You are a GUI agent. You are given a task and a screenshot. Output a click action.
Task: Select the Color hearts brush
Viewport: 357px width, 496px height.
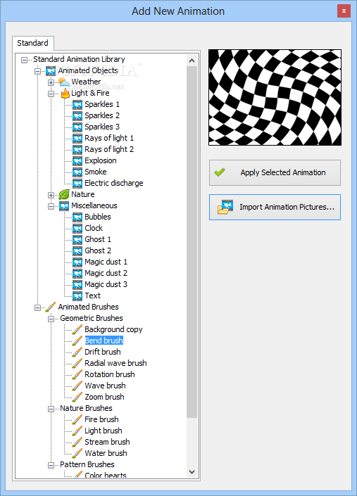(x=106, y=475)
